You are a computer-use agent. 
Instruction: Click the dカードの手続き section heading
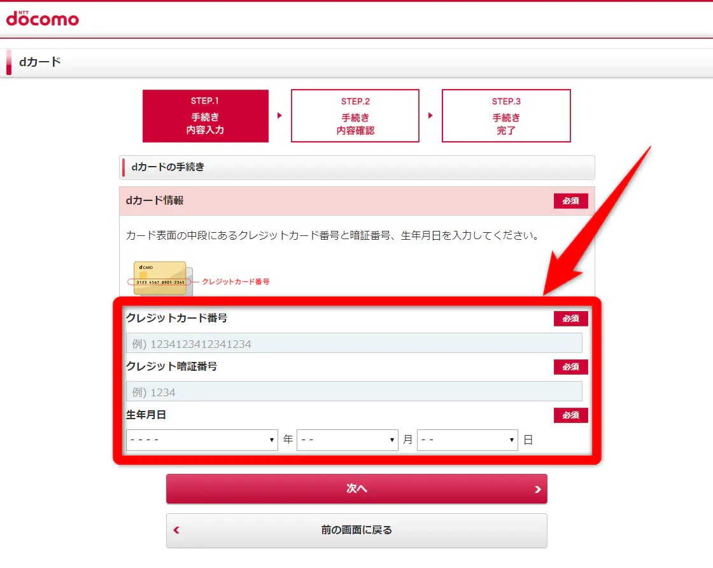(x=168, y=167)
